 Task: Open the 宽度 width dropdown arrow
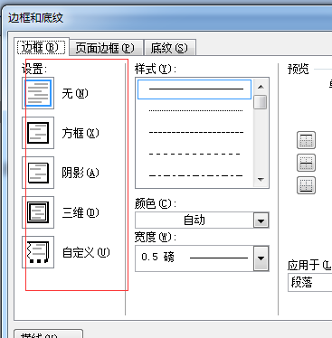coord(261,258)
